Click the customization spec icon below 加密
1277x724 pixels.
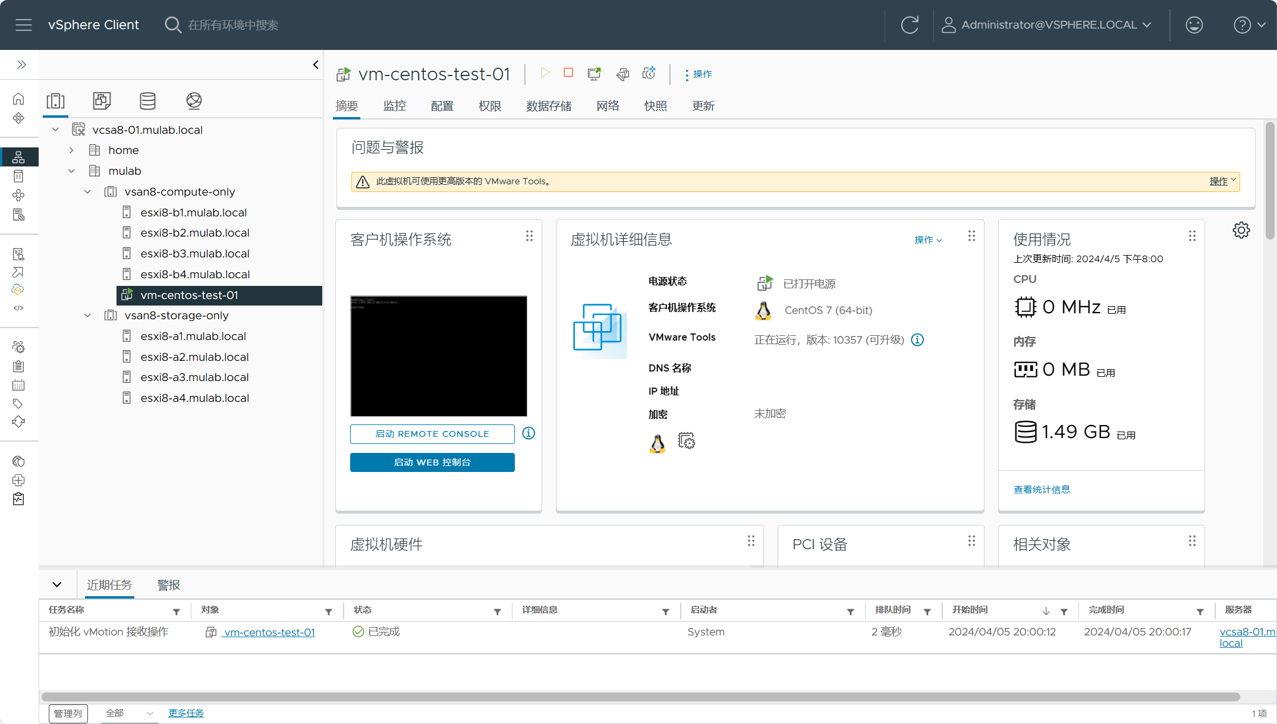click(686, 441)
